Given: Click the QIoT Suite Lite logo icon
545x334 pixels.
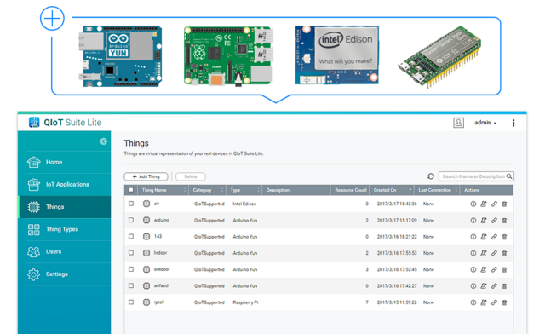Looking at the screenshot, I should point(34,123).
